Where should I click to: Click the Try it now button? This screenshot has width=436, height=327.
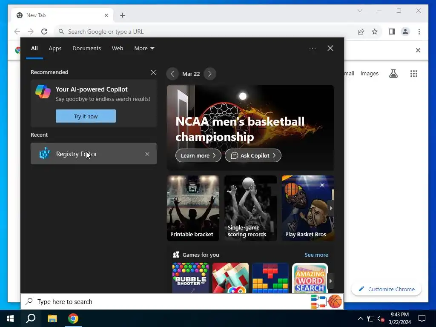point(86,116)
